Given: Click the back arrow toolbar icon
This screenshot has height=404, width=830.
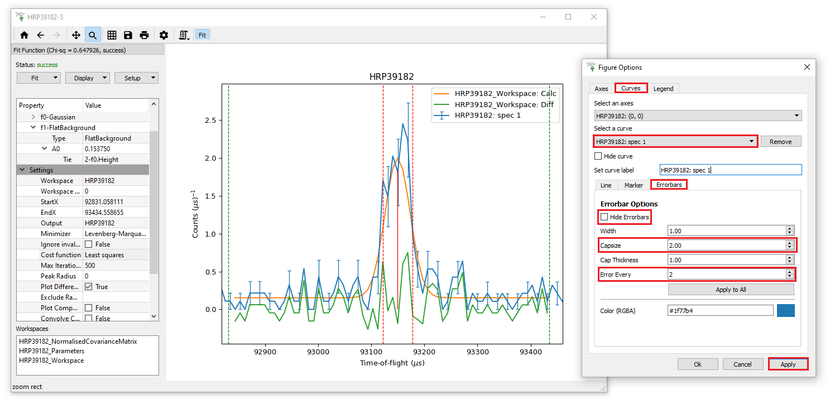Looking at the screenshot, I should (40, 35).
